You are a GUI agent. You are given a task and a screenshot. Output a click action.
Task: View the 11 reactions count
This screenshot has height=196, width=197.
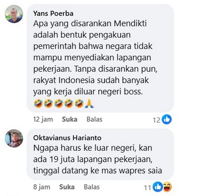(x=147, y=188)
